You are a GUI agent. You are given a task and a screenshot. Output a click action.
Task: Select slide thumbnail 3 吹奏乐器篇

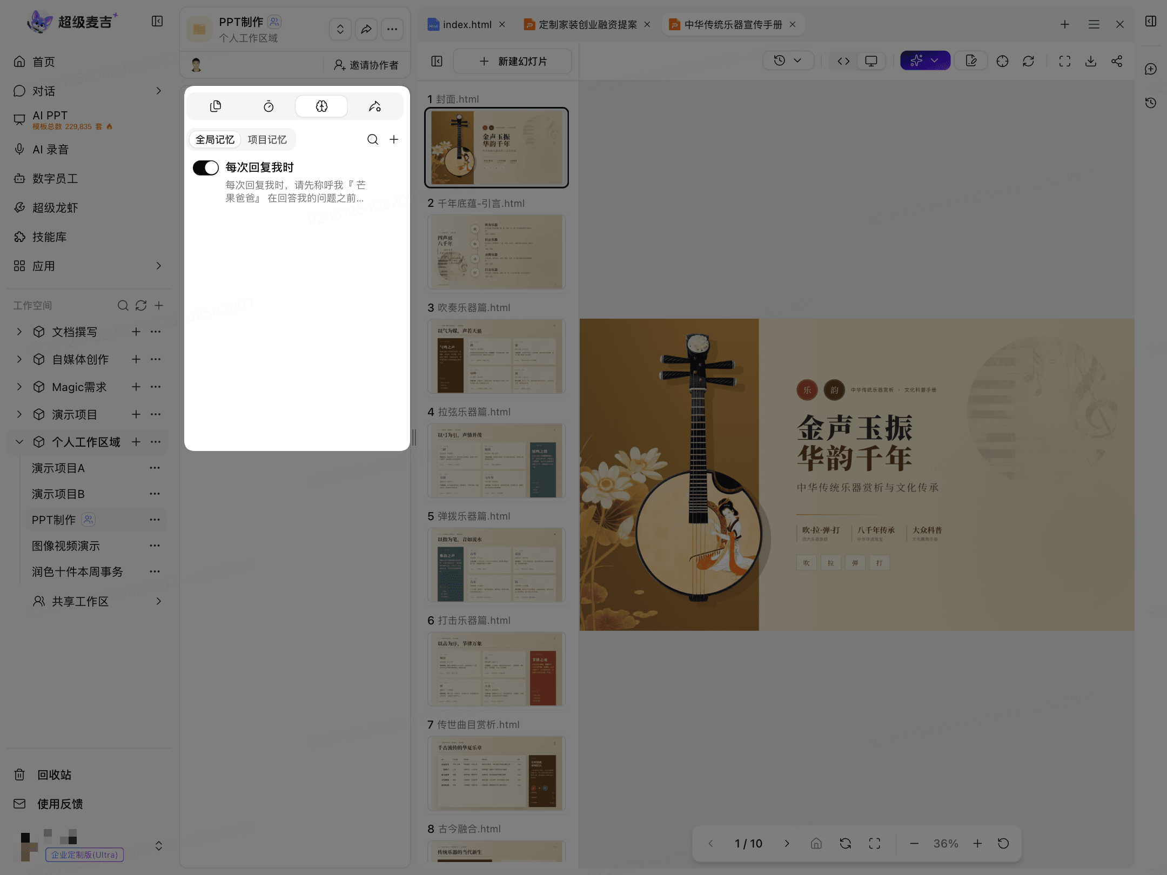pos(497,356)
